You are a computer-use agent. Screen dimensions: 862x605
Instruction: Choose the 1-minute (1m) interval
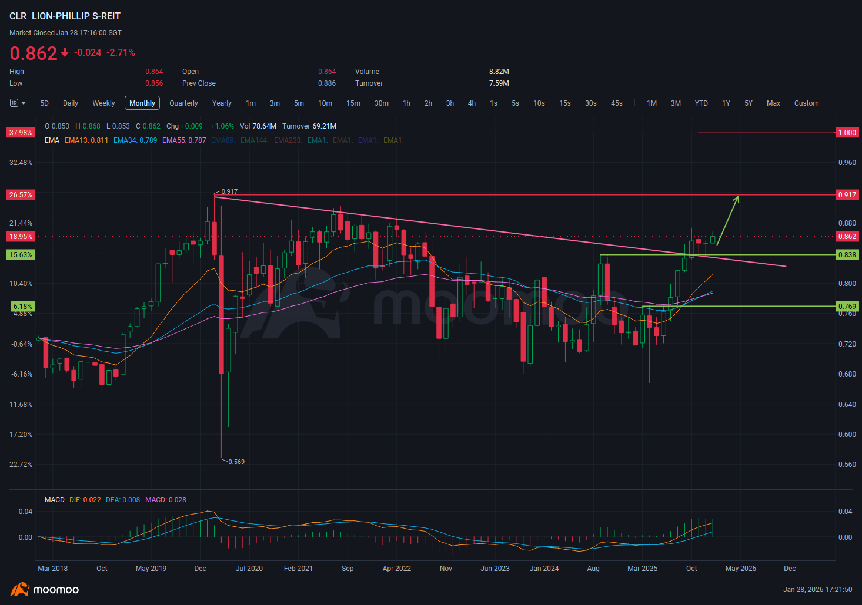pyautogui.click(x=251, y=103)
